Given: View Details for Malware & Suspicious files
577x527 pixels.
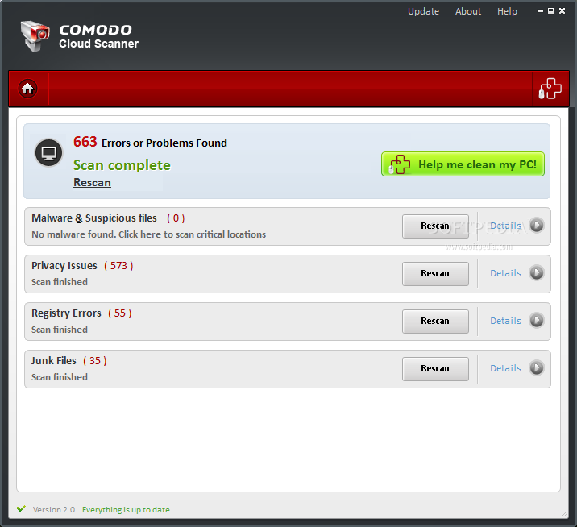Looking at the screenshot, I should tap(505, 226).
